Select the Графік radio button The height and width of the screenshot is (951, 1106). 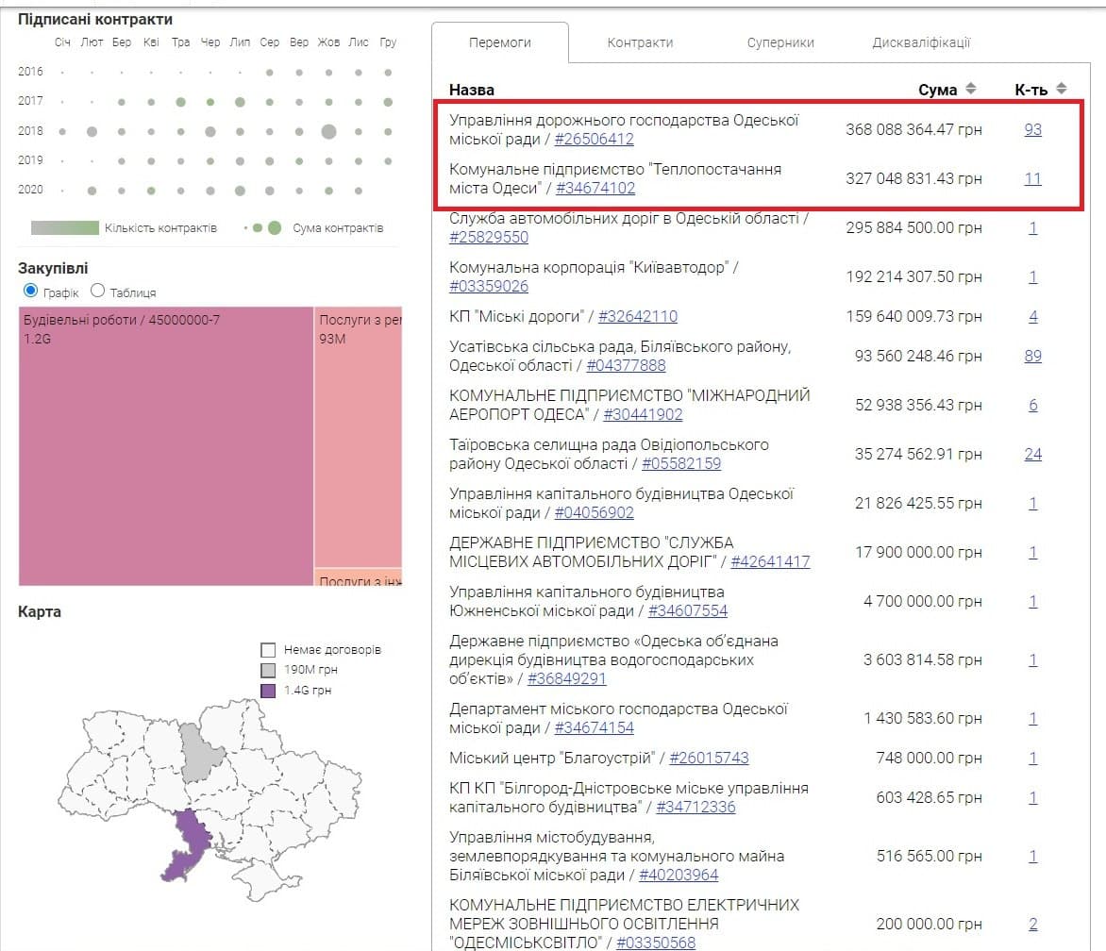coord(31,291)
